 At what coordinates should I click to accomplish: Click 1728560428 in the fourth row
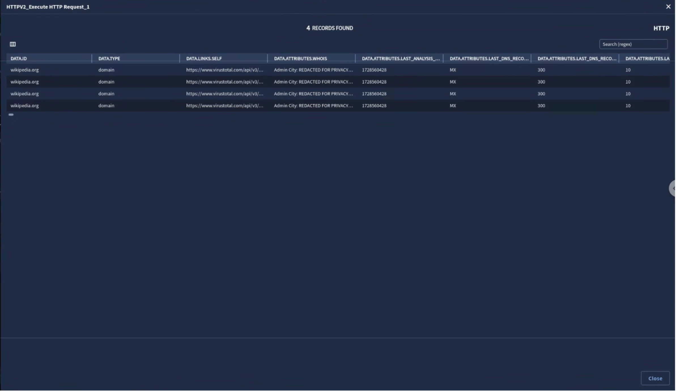[375, 106]
